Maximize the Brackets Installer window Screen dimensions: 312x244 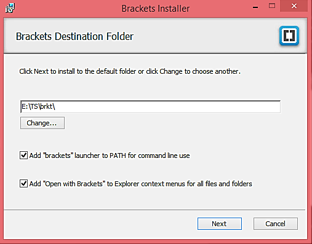click(x=272, y=6)
